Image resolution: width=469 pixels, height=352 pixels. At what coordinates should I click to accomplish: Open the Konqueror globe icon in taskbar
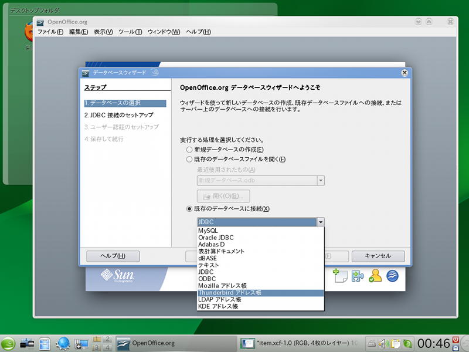pyautogui.click(x=63, y=343)
